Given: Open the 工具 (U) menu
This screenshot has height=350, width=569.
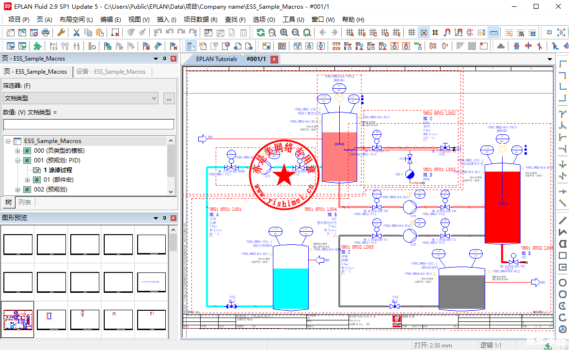Looking at the screenshot, I should tap(293, 19).
